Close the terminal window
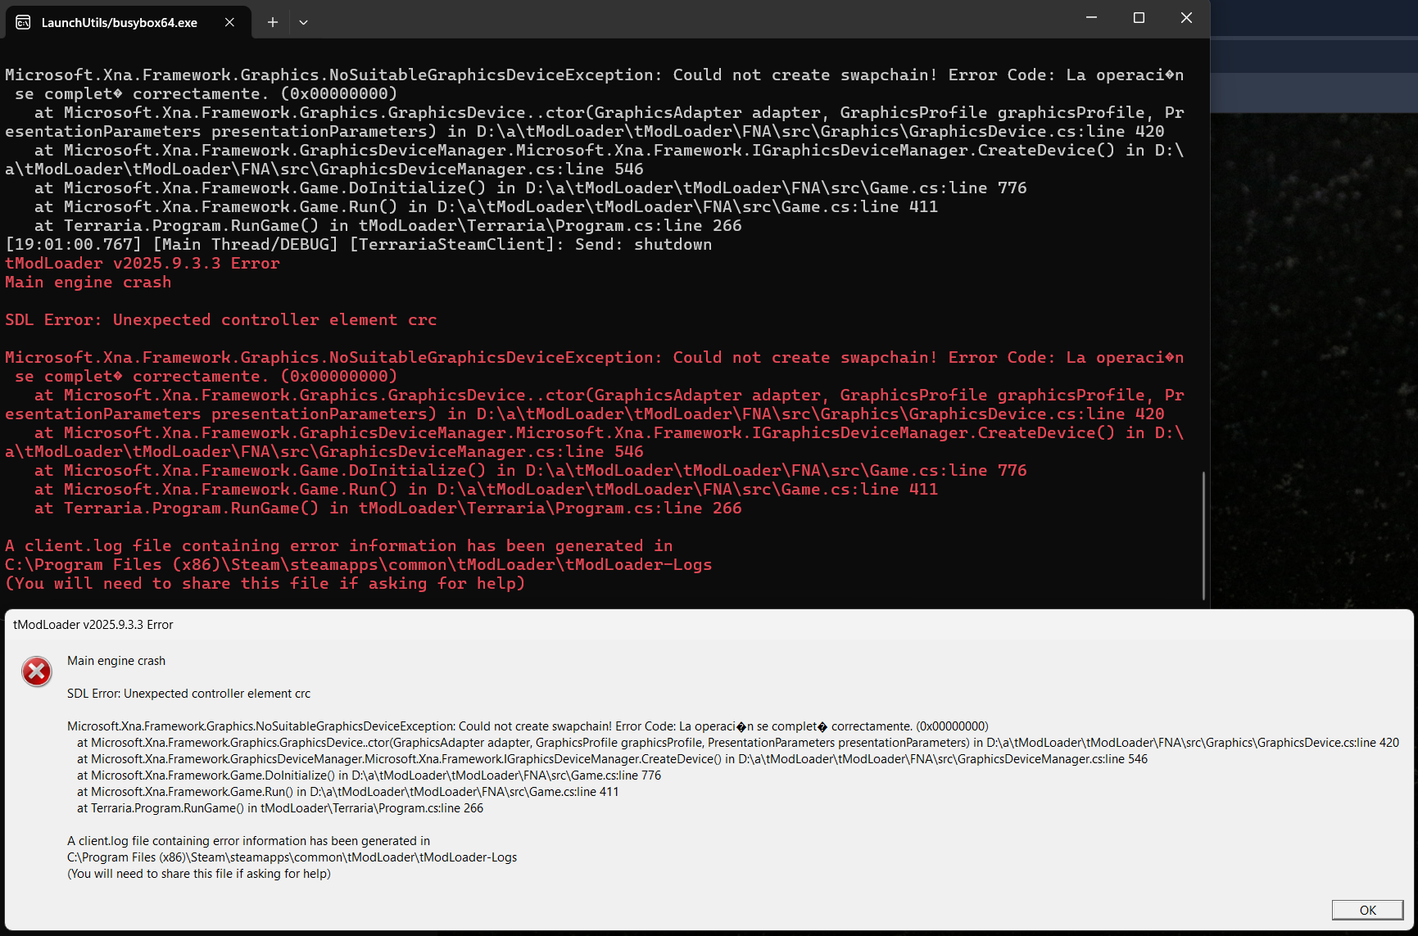Image resolution: width=1418 pixels, height=936 pixels. (x=1186, y=18)
